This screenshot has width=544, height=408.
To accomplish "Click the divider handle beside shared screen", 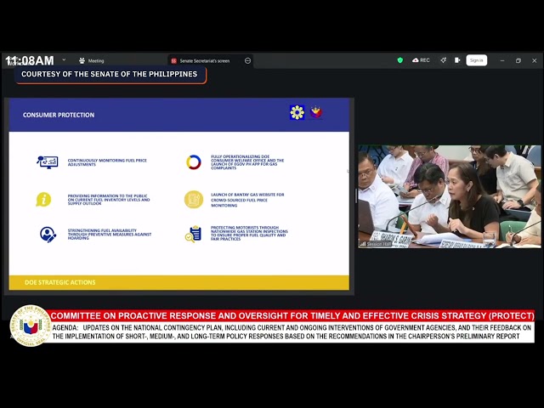I will pyautogui.click(x=356, y=196).
